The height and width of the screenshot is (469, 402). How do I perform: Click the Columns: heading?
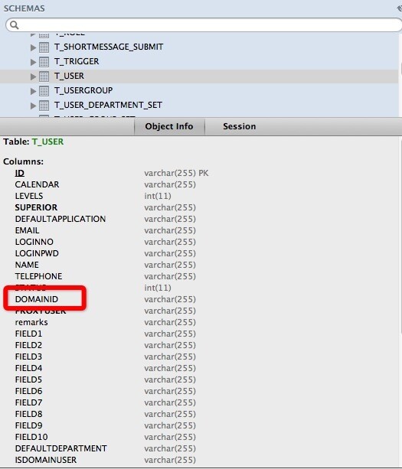(23, 162)
